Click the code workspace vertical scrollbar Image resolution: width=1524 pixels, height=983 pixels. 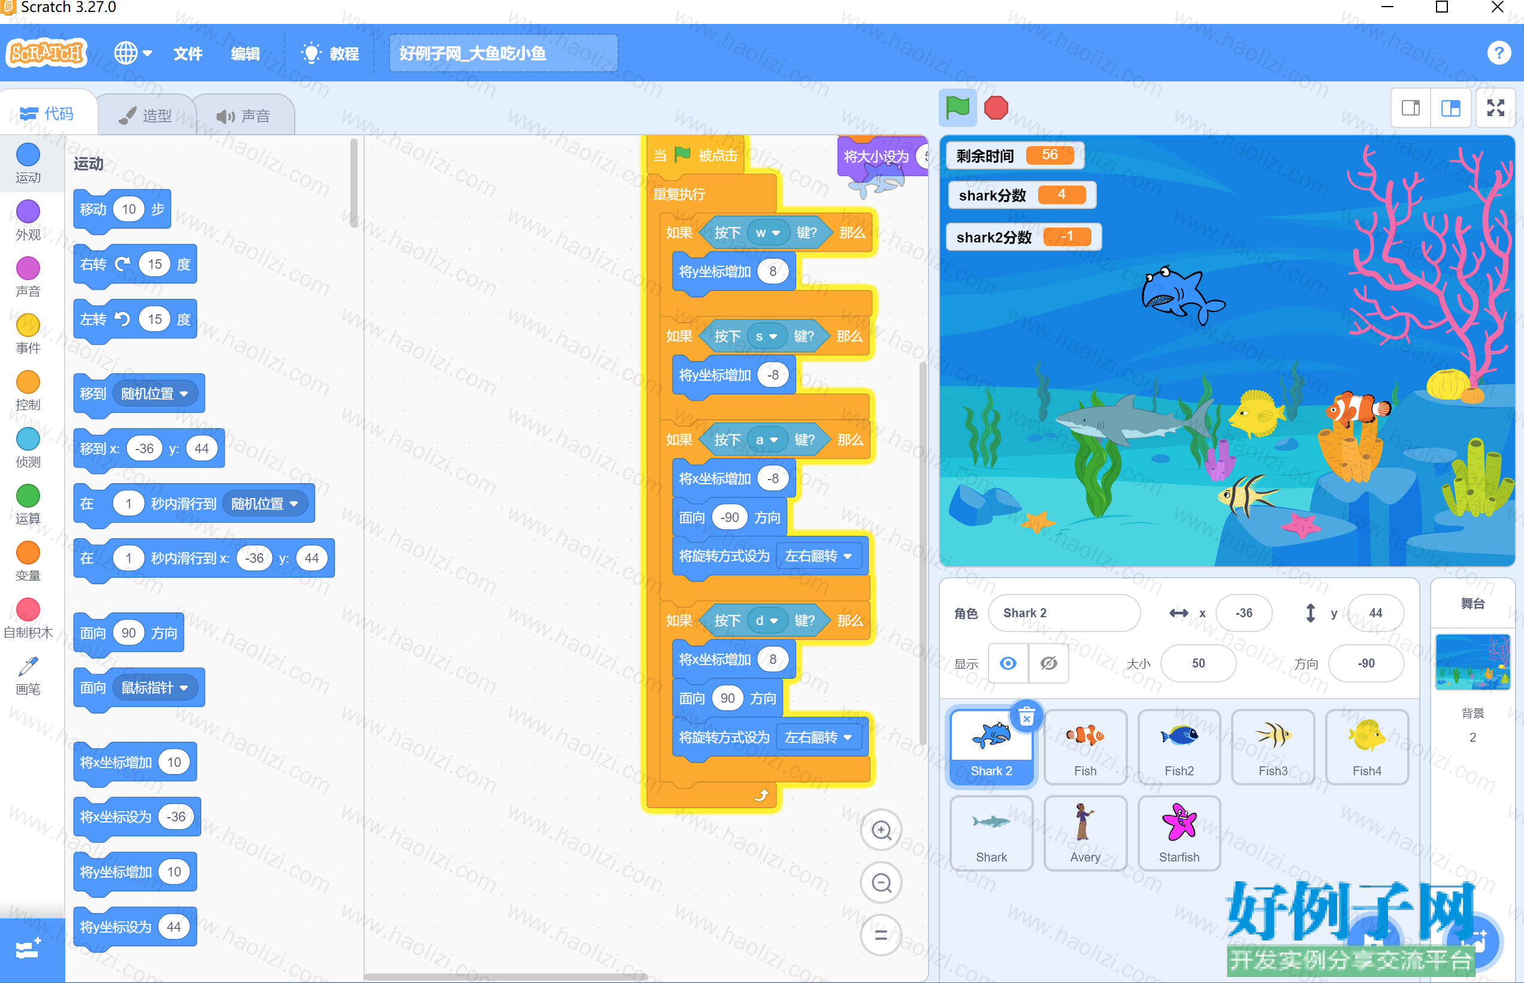point(923,552)
